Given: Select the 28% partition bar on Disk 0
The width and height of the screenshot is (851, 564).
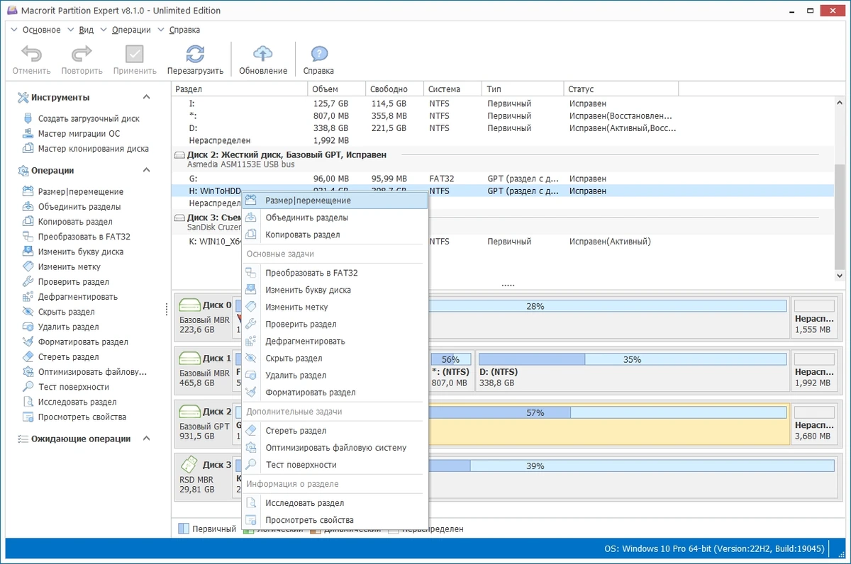Looking at the screenshot, I should [535, 306].
